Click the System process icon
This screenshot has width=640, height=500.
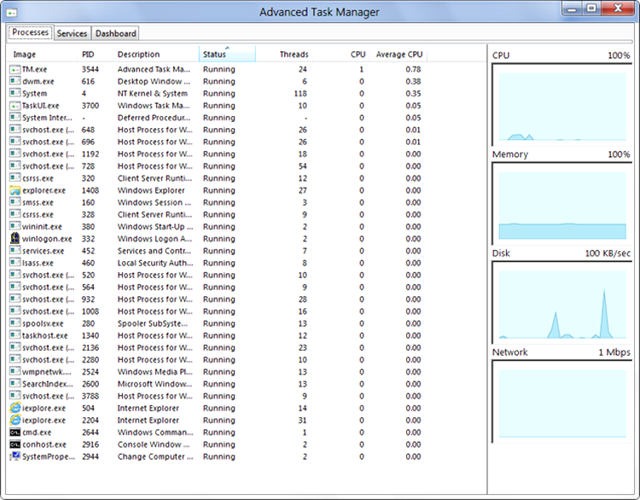[x=15, y=94]
